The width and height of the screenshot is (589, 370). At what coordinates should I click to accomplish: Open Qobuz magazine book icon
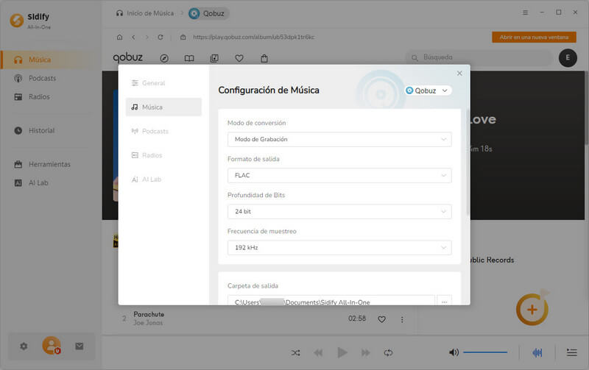point(189,58)
